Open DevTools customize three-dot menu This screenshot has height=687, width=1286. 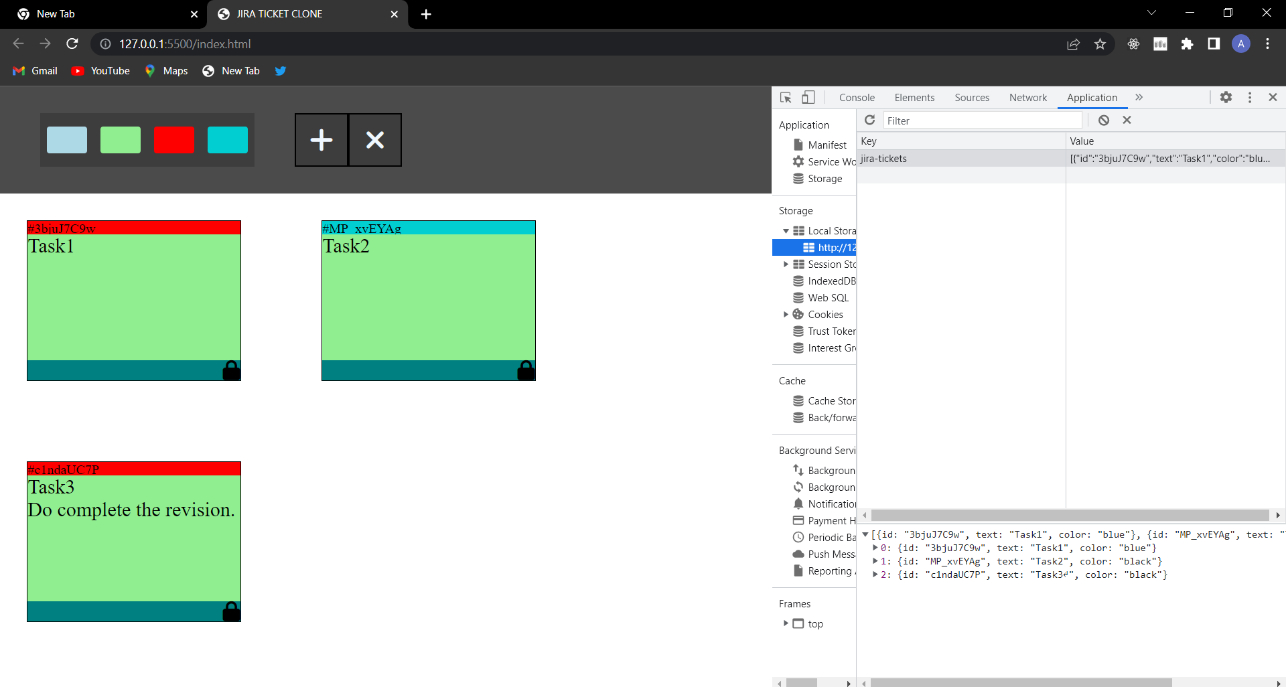pyautogui.click(x=1250, y=97)
